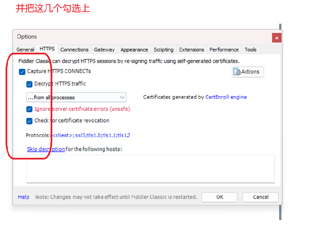Click the protocols list link
This screenshot has width=325, height=230.
click(91, 135)
